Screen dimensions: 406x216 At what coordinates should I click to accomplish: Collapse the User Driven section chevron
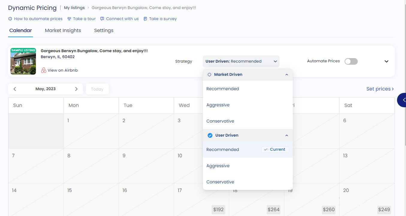pos(286,135)
